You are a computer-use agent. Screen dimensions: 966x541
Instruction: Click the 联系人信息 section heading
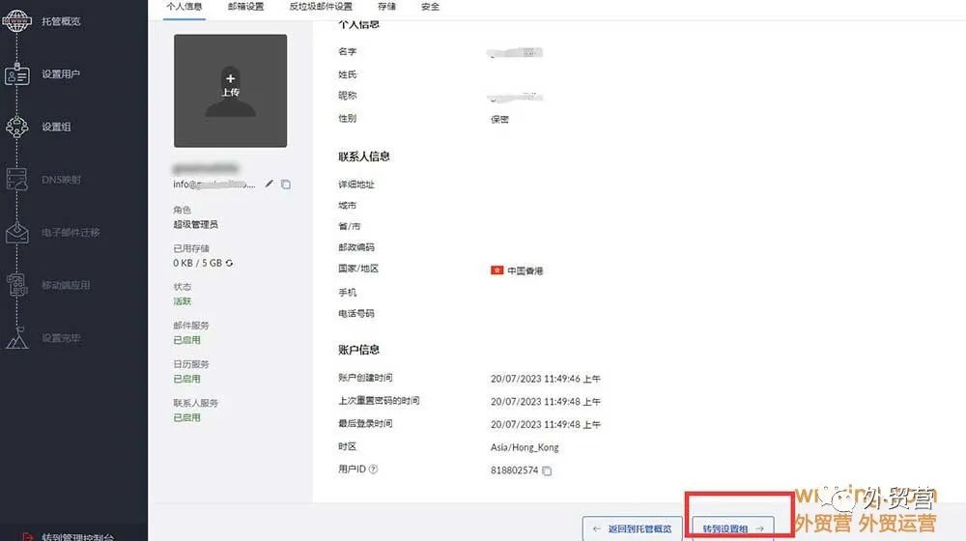(x=363, y=157)
